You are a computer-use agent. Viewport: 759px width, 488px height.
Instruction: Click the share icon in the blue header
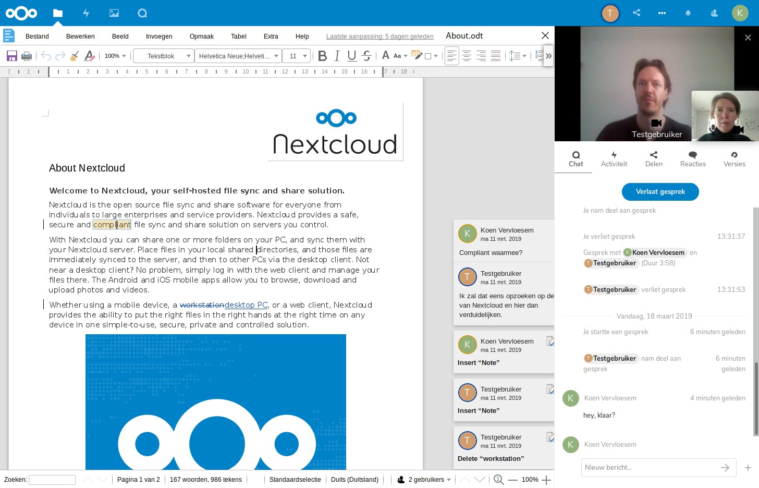pyautogui.click(x=636, y=13)
